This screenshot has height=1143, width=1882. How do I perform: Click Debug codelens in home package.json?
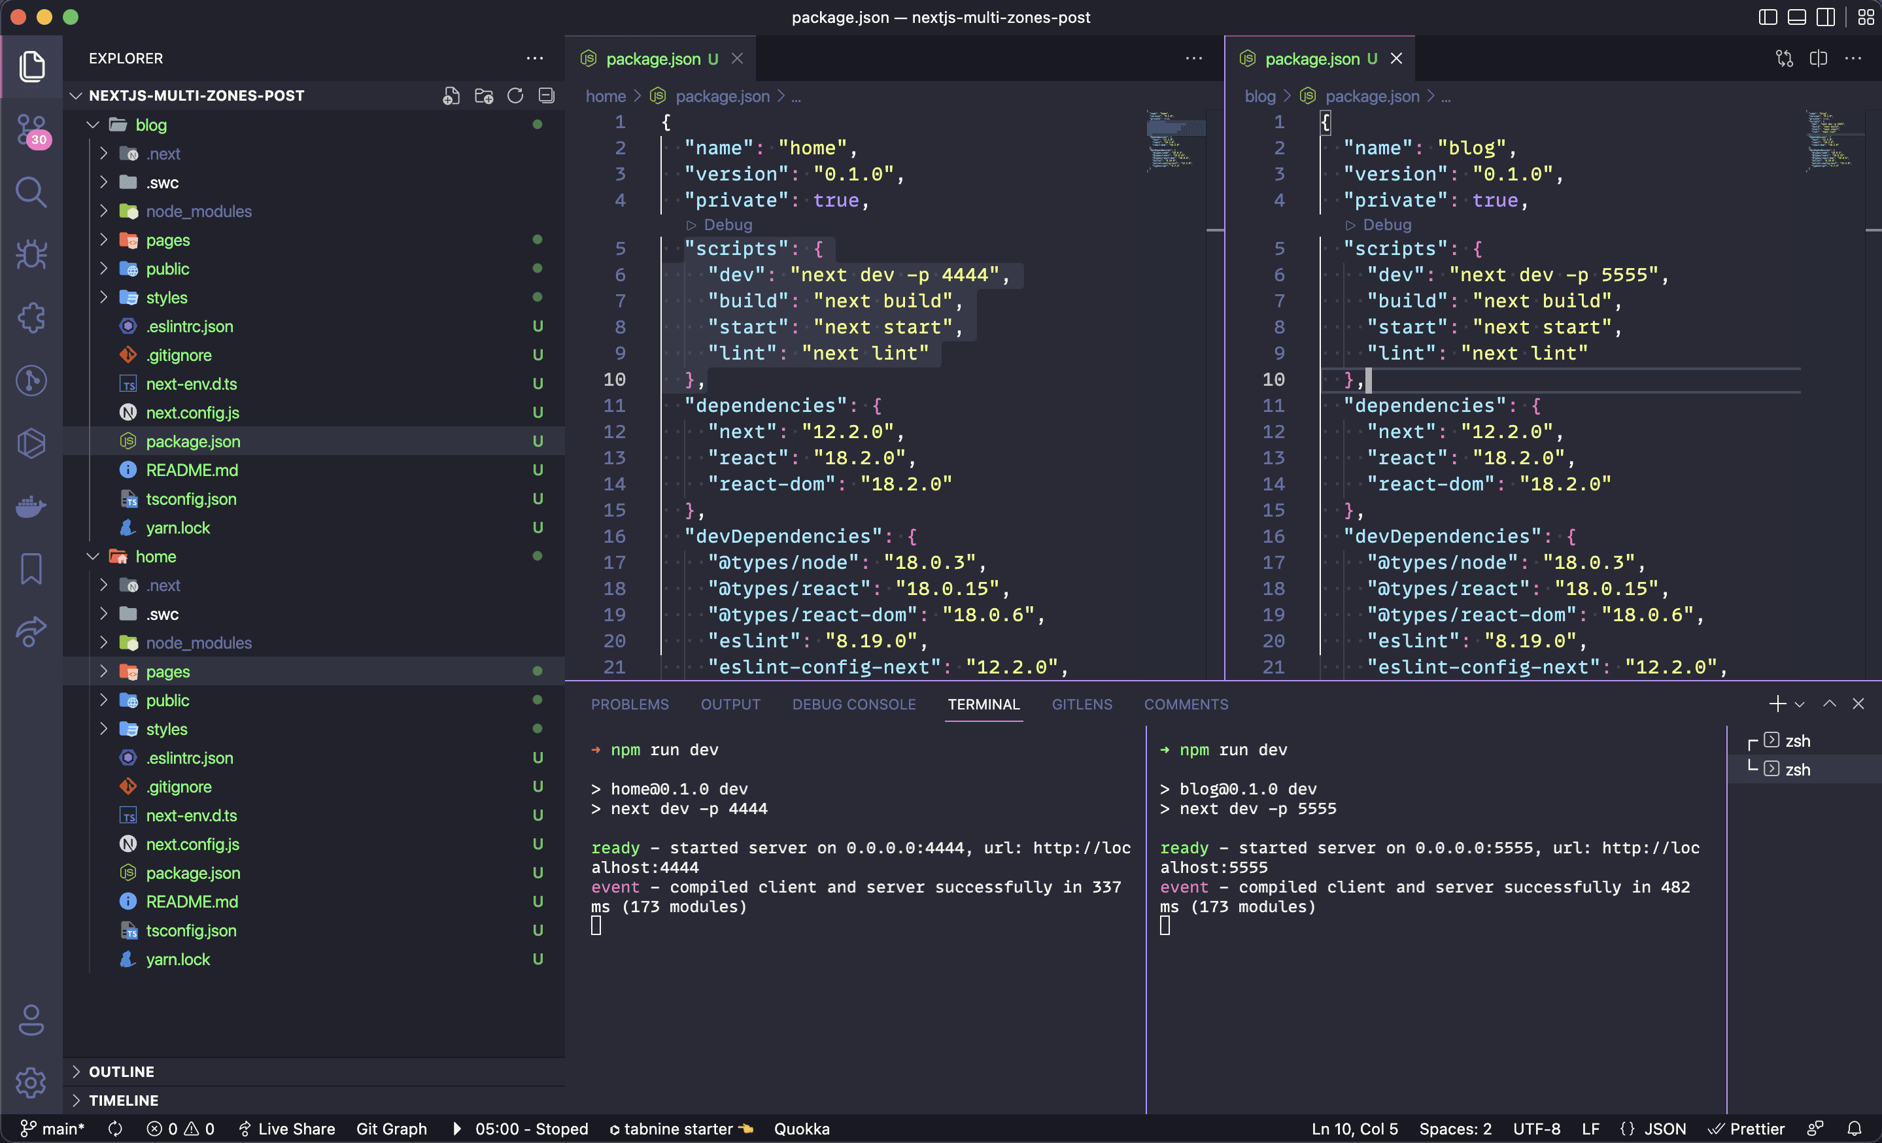[719, 224]
